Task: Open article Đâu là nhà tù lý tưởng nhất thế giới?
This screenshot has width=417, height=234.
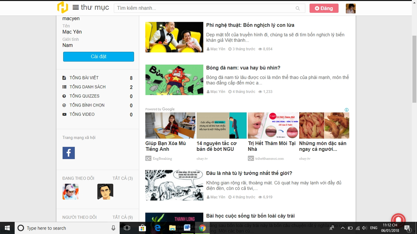Action: pos(249,173)
